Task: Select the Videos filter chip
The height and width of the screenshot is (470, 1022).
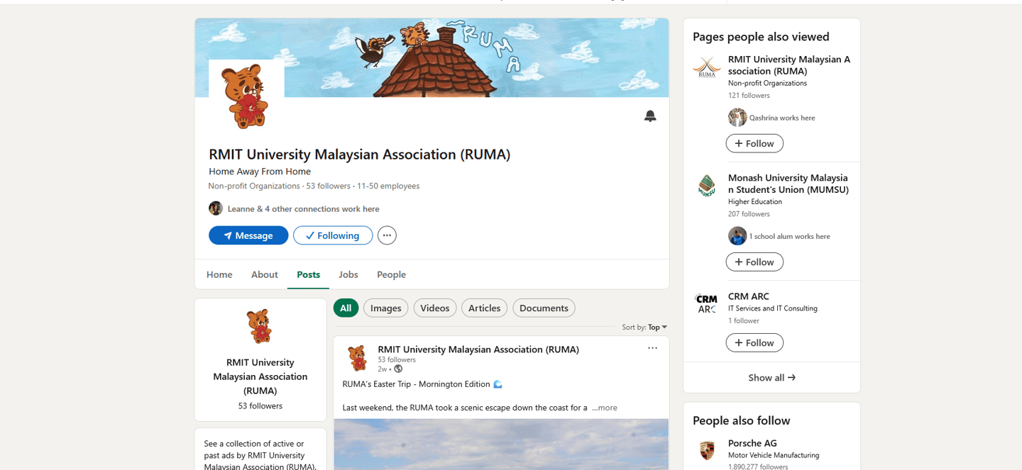Action: (x=435, y=308)
